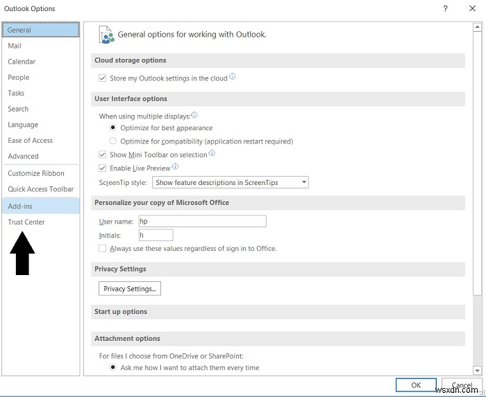The image size is (486, 397).
Task: Click the General options people icon
Action: tap(106, 35)
